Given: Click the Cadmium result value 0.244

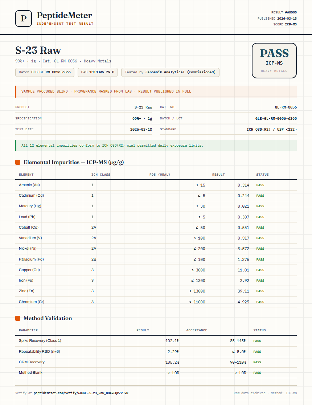Looking at the screenshot, I should [243, 196].
